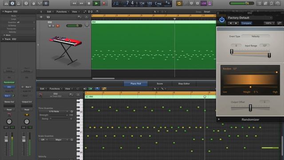This screenshot has height=160, width=284.
Task: Expand the Track: ES2 inspector section
Action: [x=3, y=39]
